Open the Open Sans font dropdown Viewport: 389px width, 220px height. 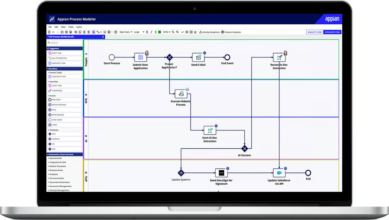tap(125, 32)
